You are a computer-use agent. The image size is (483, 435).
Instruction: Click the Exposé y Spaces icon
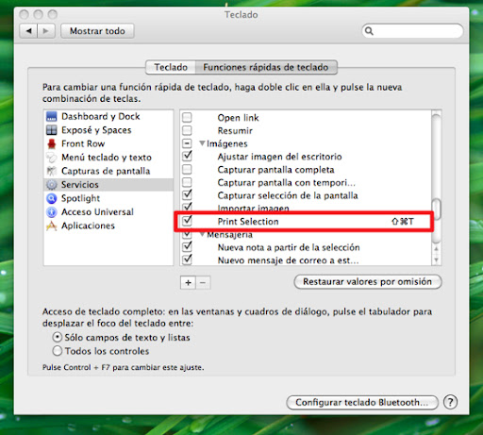tap(52, 130)
